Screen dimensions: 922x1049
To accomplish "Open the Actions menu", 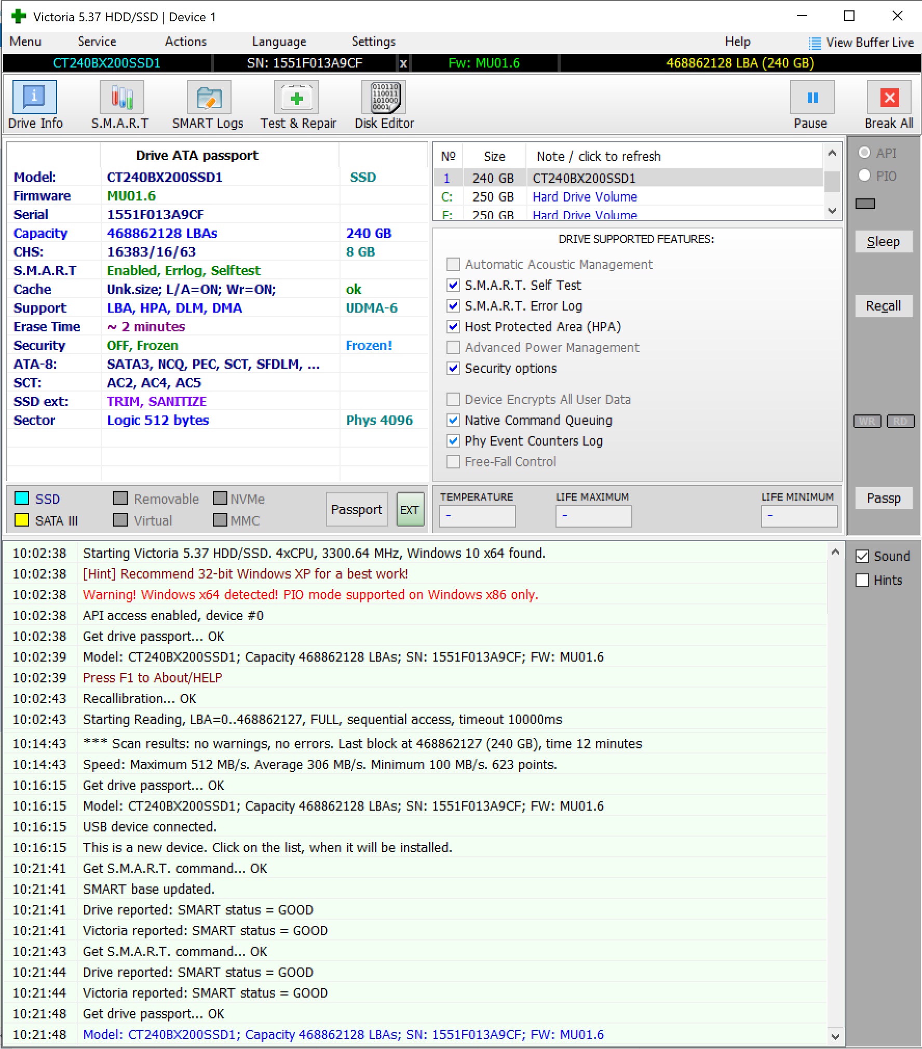I will coord(186,42).
